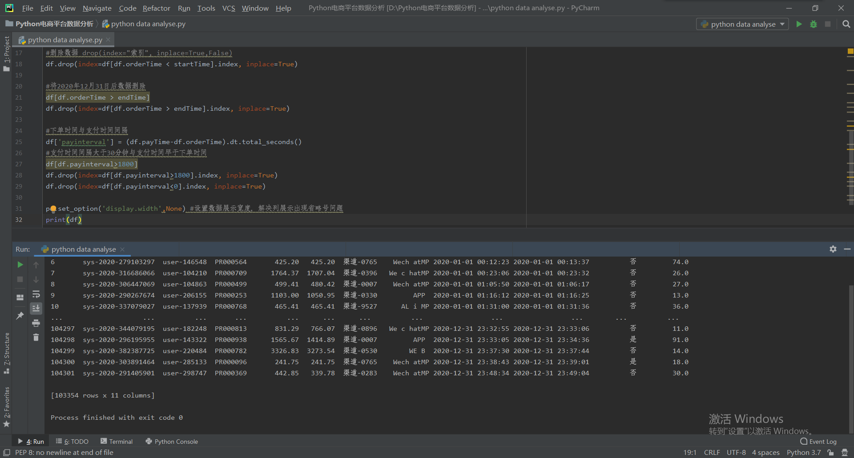Image resolution: width=854 pixels, height=458 pixels.
Task: Stop process in Run panel sidebar
Action: pyautogui.click(x=20, y=279)
